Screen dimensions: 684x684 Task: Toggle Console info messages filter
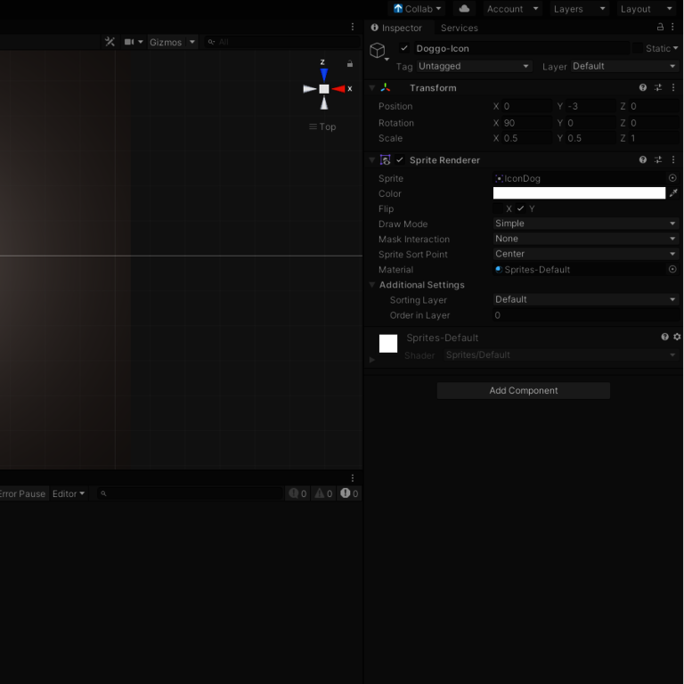(297, 493)
